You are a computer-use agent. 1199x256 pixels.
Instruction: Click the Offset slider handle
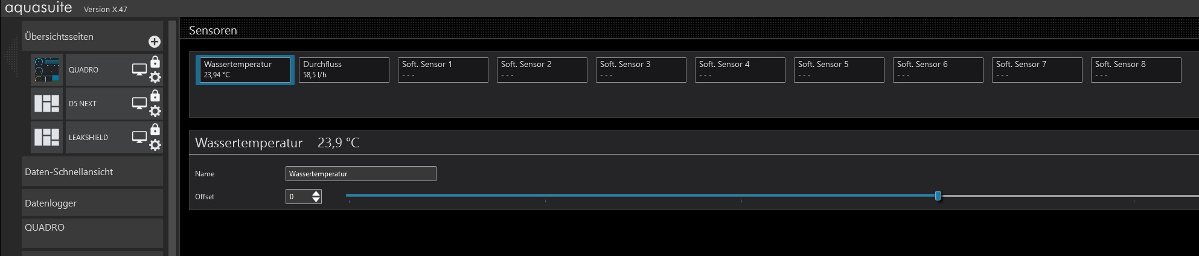pos(938,196)
